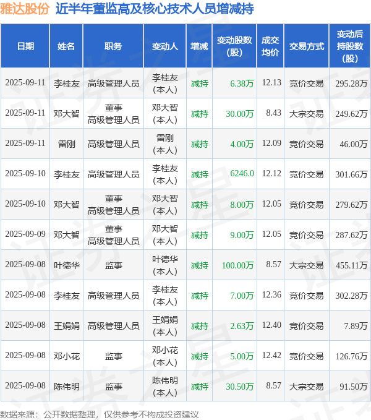Click date 2025-09-10 in 李桂友 row
371x420 pixels.
coord(25,173)
